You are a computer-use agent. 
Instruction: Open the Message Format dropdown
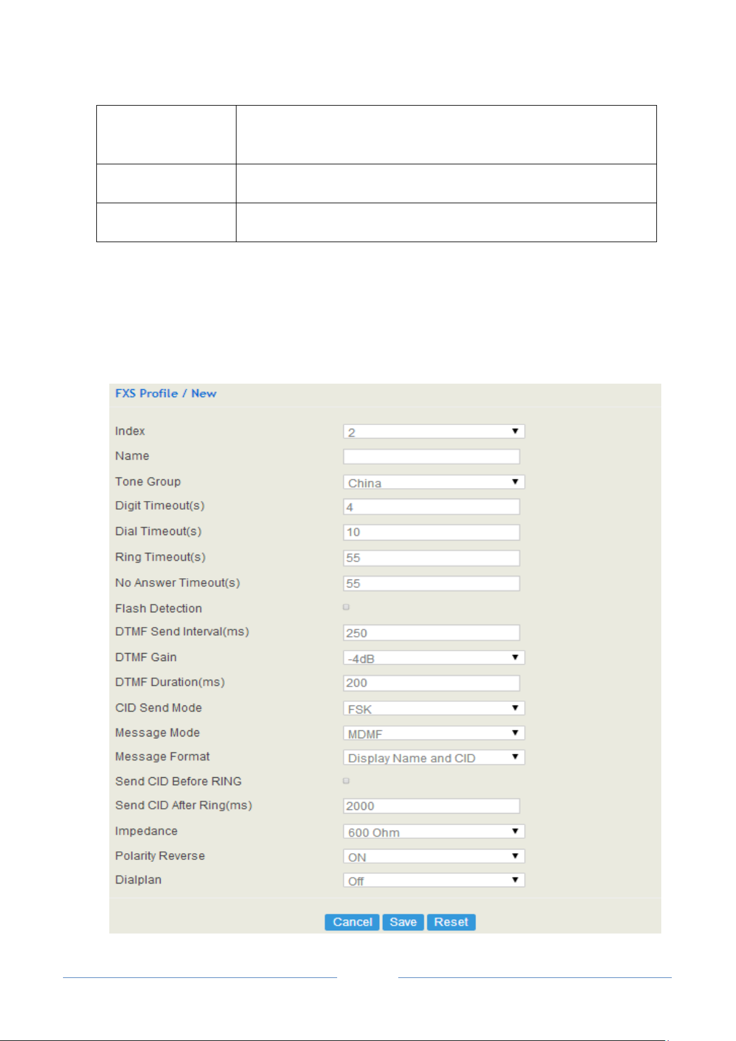tap(433, 757)
